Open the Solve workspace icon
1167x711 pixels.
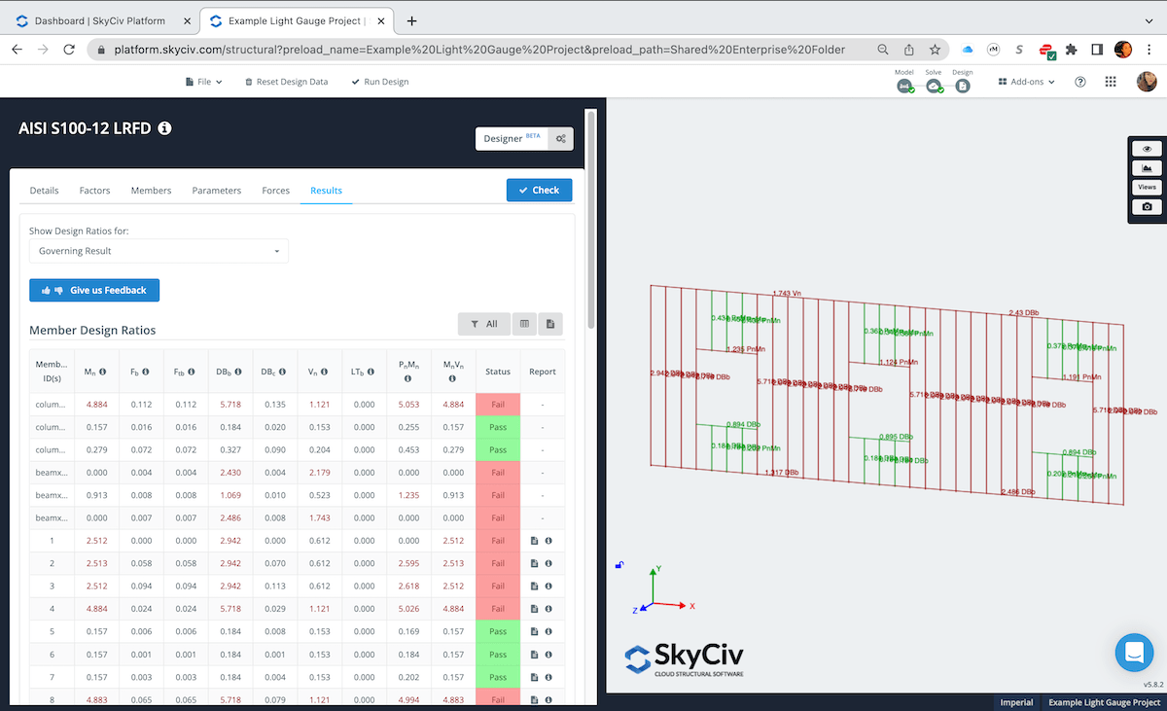(x=934, y=86)
